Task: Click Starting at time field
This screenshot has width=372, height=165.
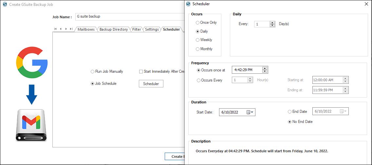Action: [x=328, y=80]
